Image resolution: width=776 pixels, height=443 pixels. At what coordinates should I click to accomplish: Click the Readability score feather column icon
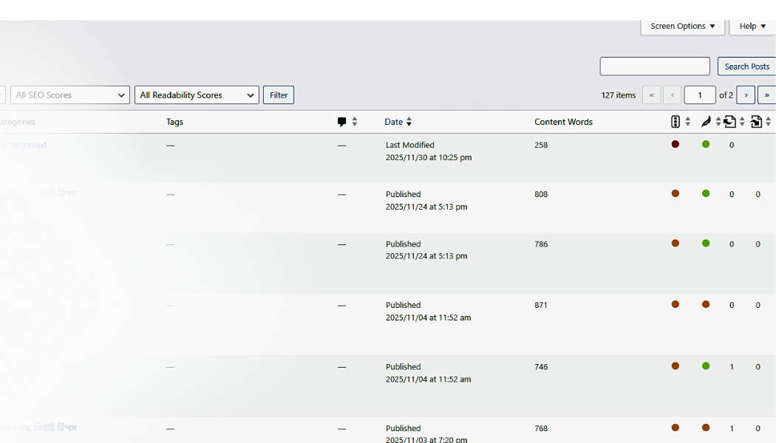[706, 122]
